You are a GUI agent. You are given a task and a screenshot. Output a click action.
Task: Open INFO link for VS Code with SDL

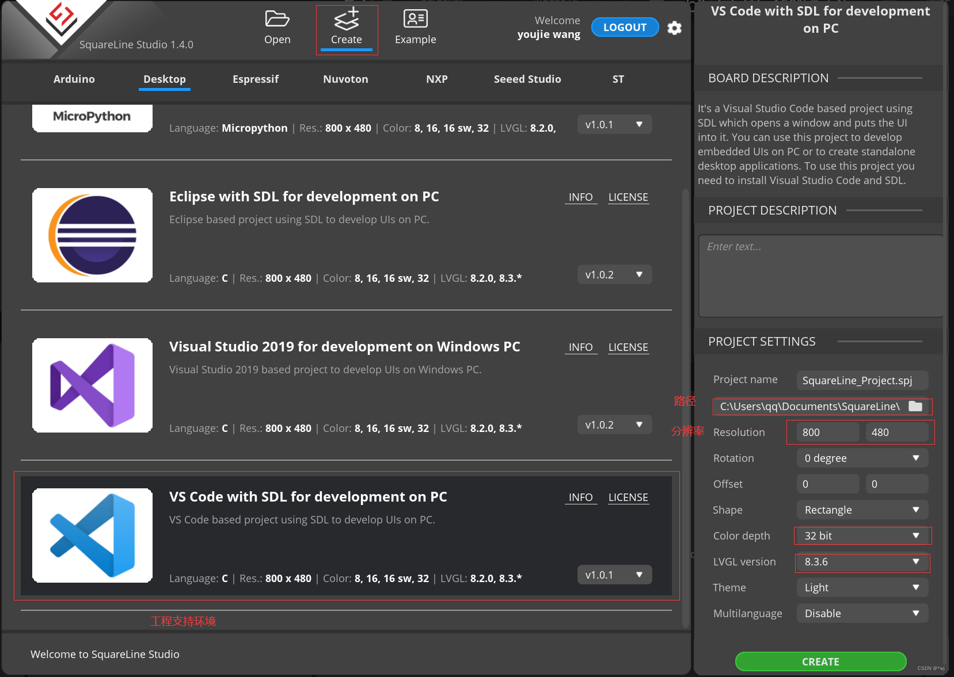coord(581,498)
